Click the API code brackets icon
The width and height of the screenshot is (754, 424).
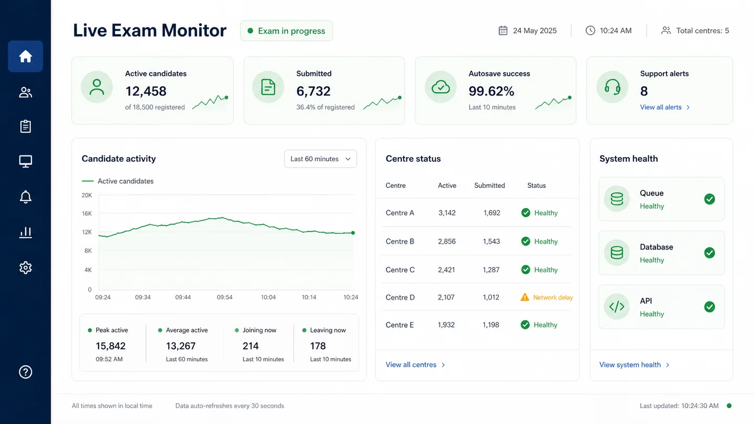(x=617, y=307)
